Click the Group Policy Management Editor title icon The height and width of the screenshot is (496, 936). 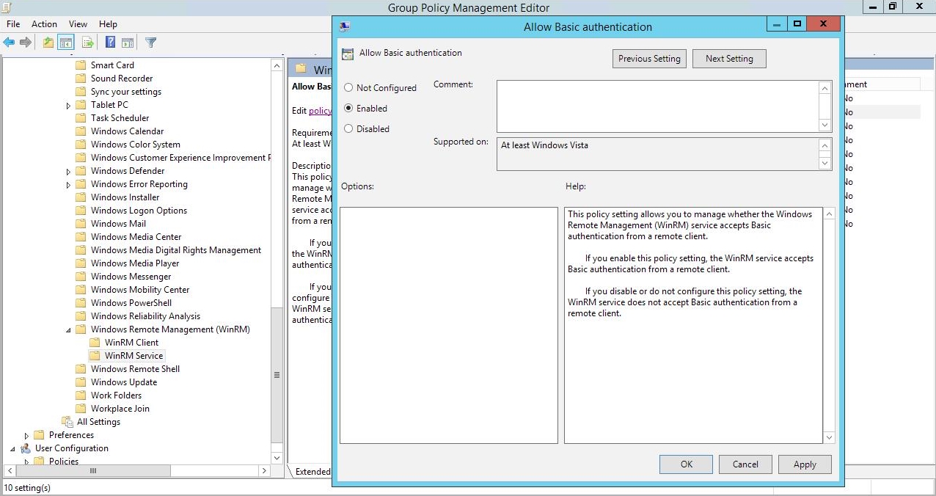tap(7, 7)
